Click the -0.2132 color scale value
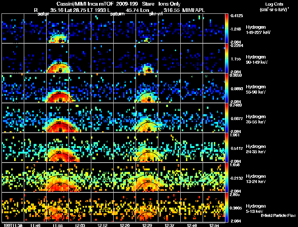The width and height of the screenshot is (298, 227). (x=236, y=178)
